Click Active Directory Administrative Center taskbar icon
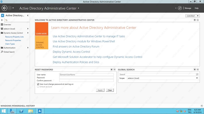The height and width of the screenshot is (114, 204). [x=40, y=111]
